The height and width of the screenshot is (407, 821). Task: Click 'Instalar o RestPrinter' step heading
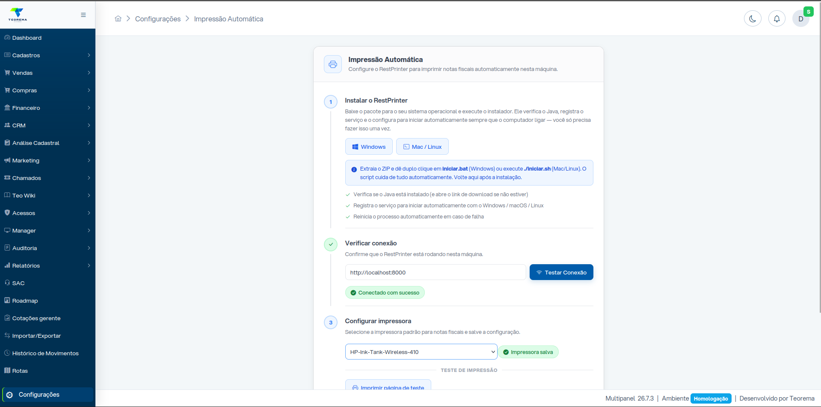(x=376, y=100)
